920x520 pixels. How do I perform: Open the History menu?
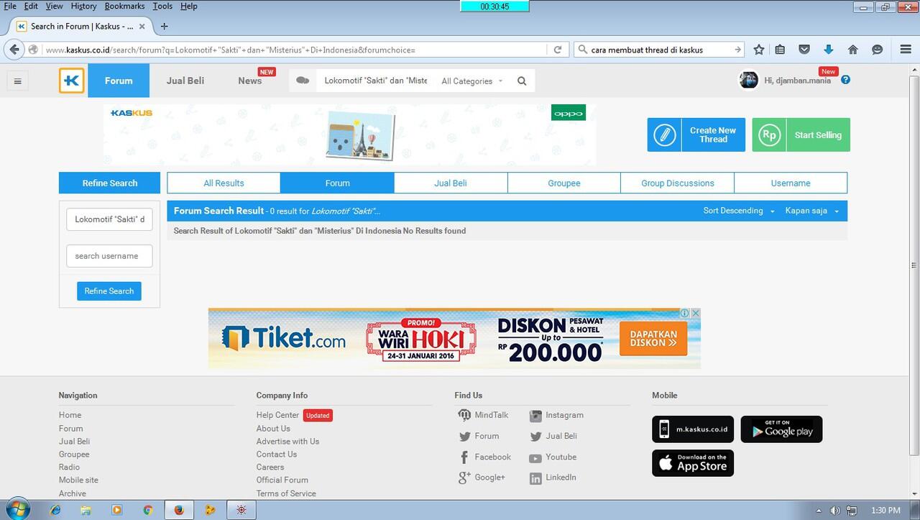[x=83, y=6]
